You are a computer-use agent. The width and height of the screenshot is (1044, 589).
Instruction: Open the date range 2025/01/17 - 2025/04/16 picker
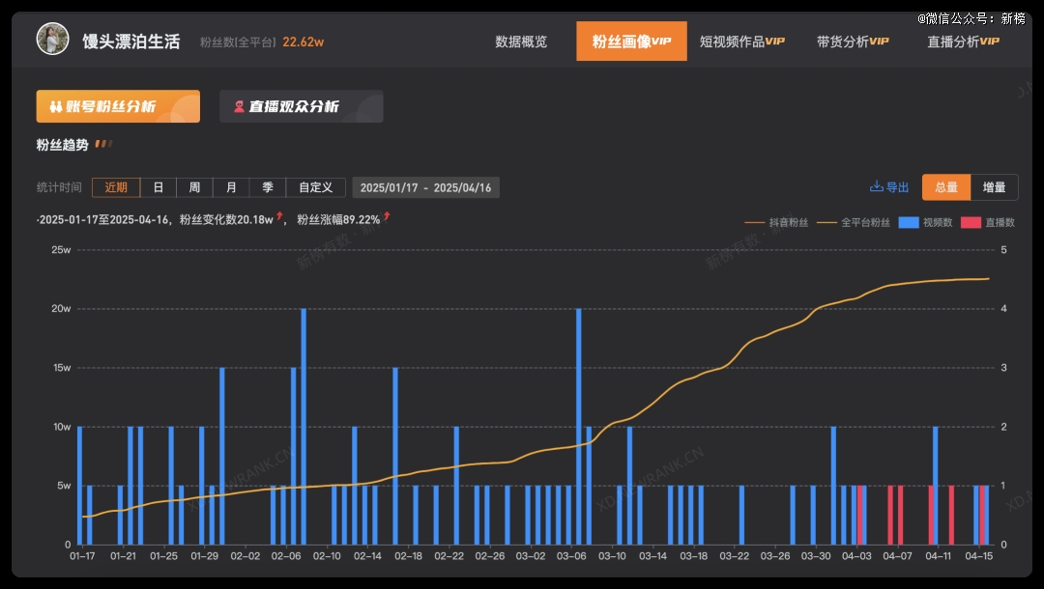[425, 187]
